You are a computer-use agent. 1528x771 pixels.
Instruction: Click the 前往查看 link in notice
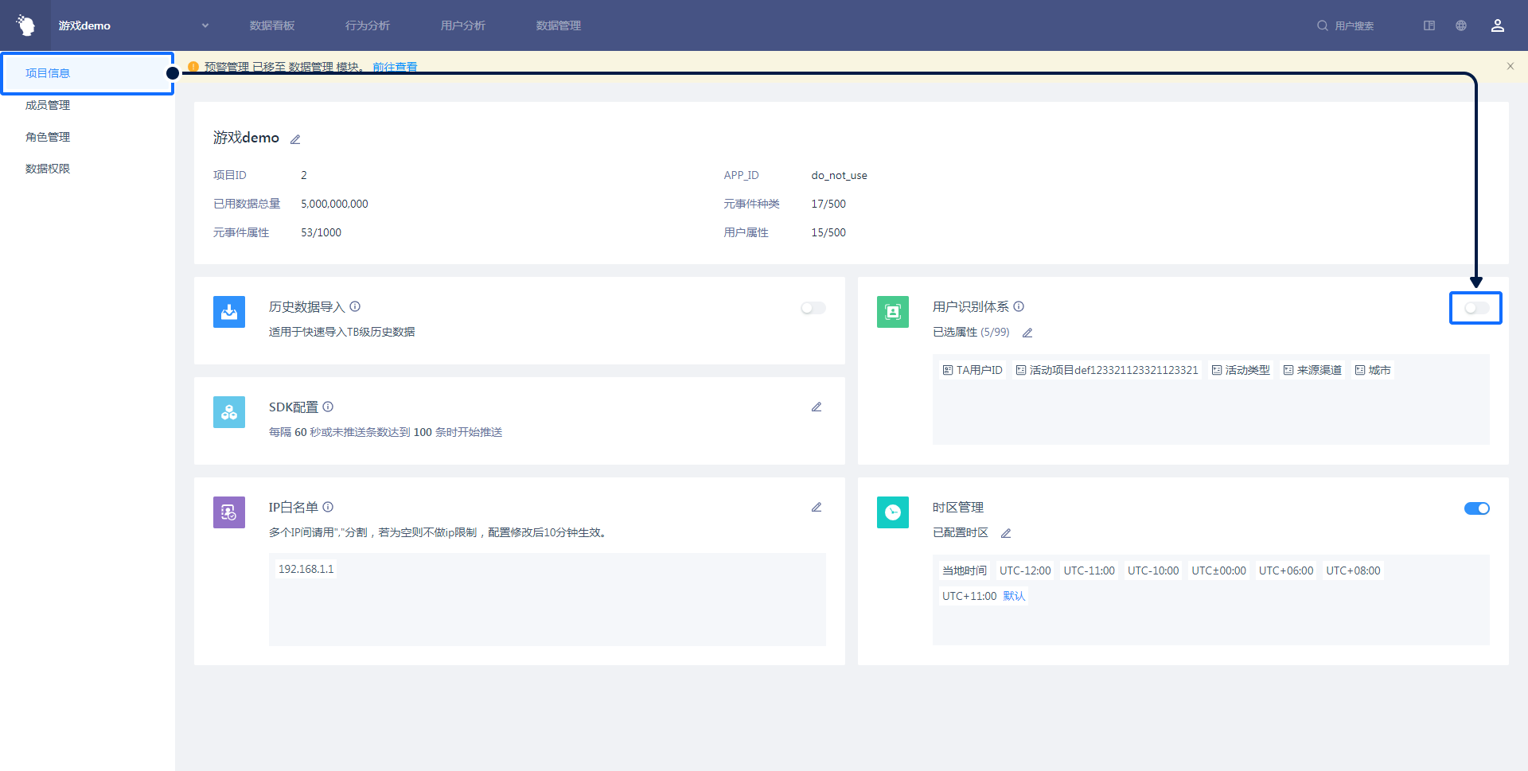point(395,67)
